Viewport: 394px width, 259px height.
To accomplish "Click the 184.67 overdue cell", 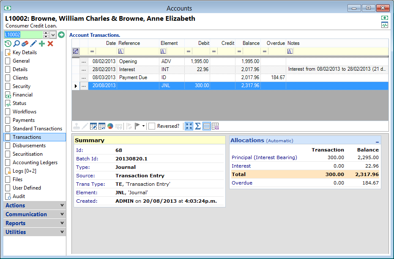I will [274, 78].
